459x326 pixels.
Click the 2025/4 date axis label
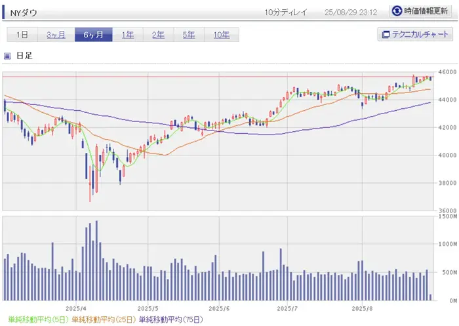click(x=76, y=309)
